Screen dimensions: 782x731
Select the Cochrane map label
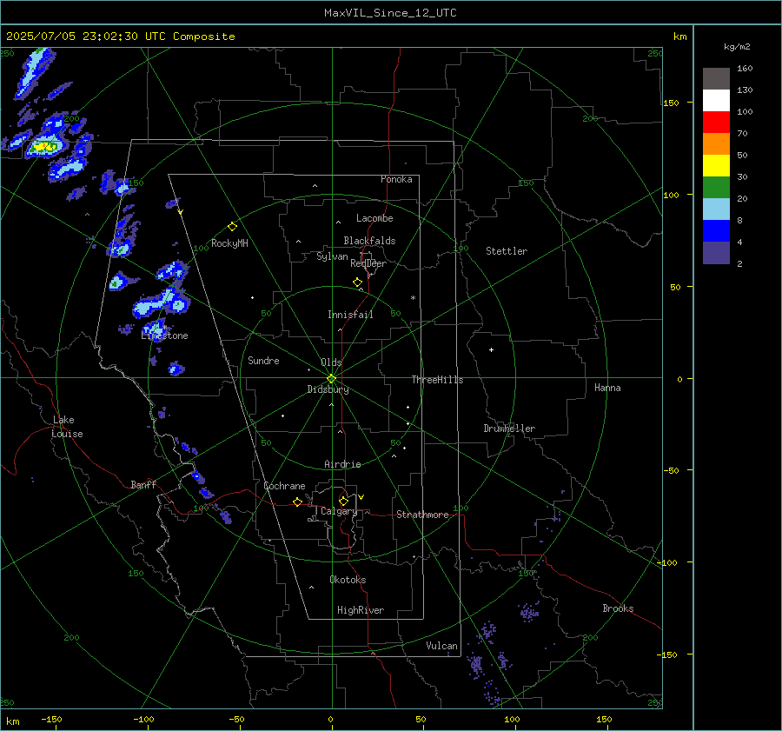coord(284,486)
